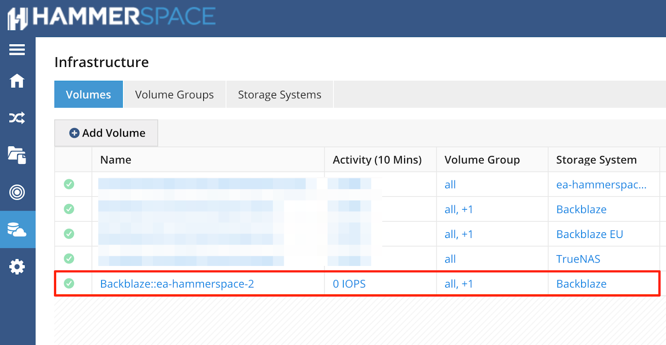Switch to the Volumes tab
666x345 pixels.
pyautogui.click(x=89, y=94)
